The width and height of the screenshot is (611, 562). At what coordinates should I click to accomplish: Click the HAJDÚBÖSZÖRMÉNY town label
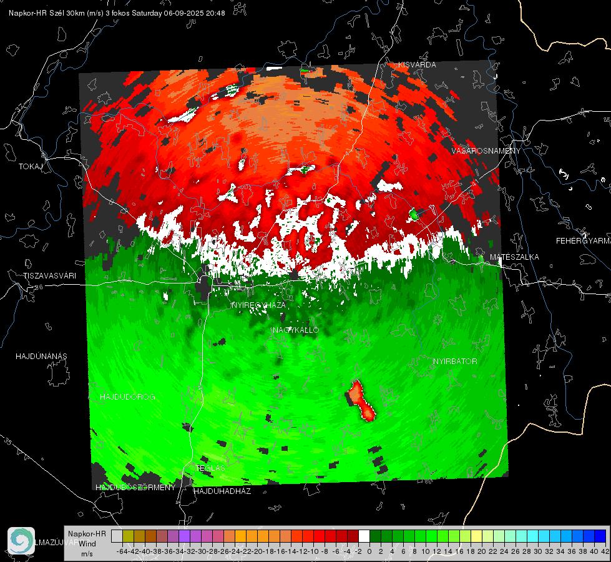pyautogui.click(x=135, y=488)
